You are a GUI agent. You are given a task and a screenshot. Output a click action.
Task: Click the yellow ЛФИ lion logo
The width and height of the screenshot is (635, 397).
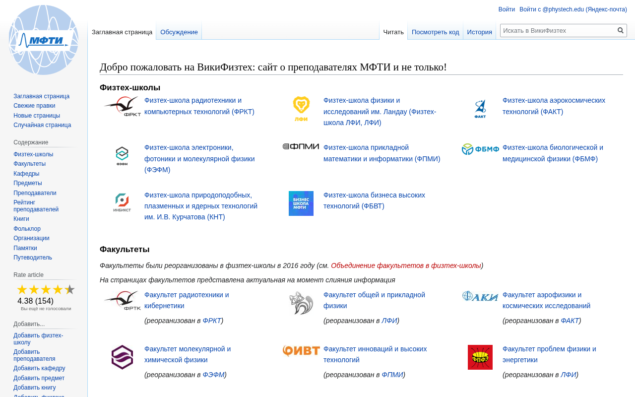301,109
